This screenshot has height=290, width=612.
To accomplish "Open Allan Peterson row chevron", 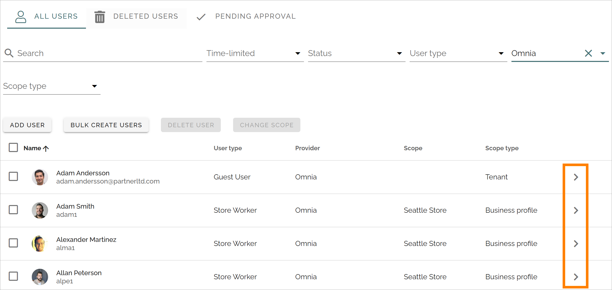I will [576, 277].
